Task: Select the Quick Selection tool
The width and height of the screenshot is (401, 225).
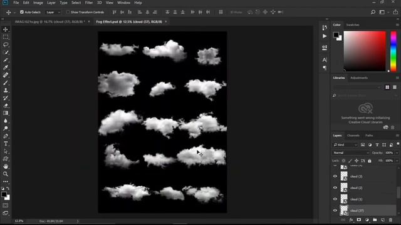Action: 6,52
